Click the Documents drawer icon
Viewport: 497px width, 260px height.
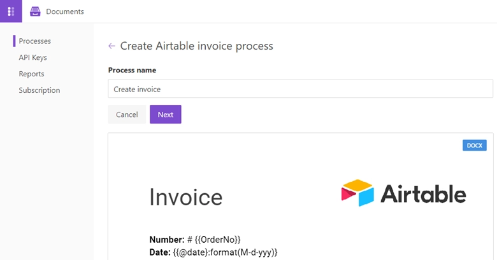[35, 11]
